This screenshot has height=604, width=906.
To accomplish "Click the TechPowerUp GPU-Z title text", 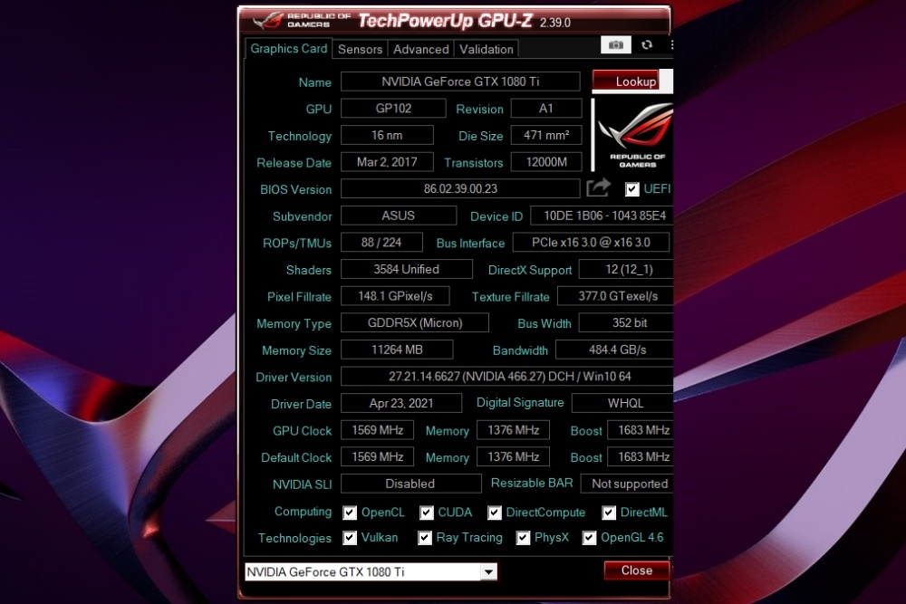I will point(445,21).
